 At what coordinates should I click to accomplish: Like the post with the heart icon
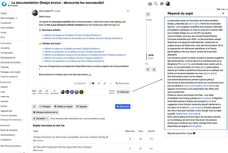(x=96, y=83)
